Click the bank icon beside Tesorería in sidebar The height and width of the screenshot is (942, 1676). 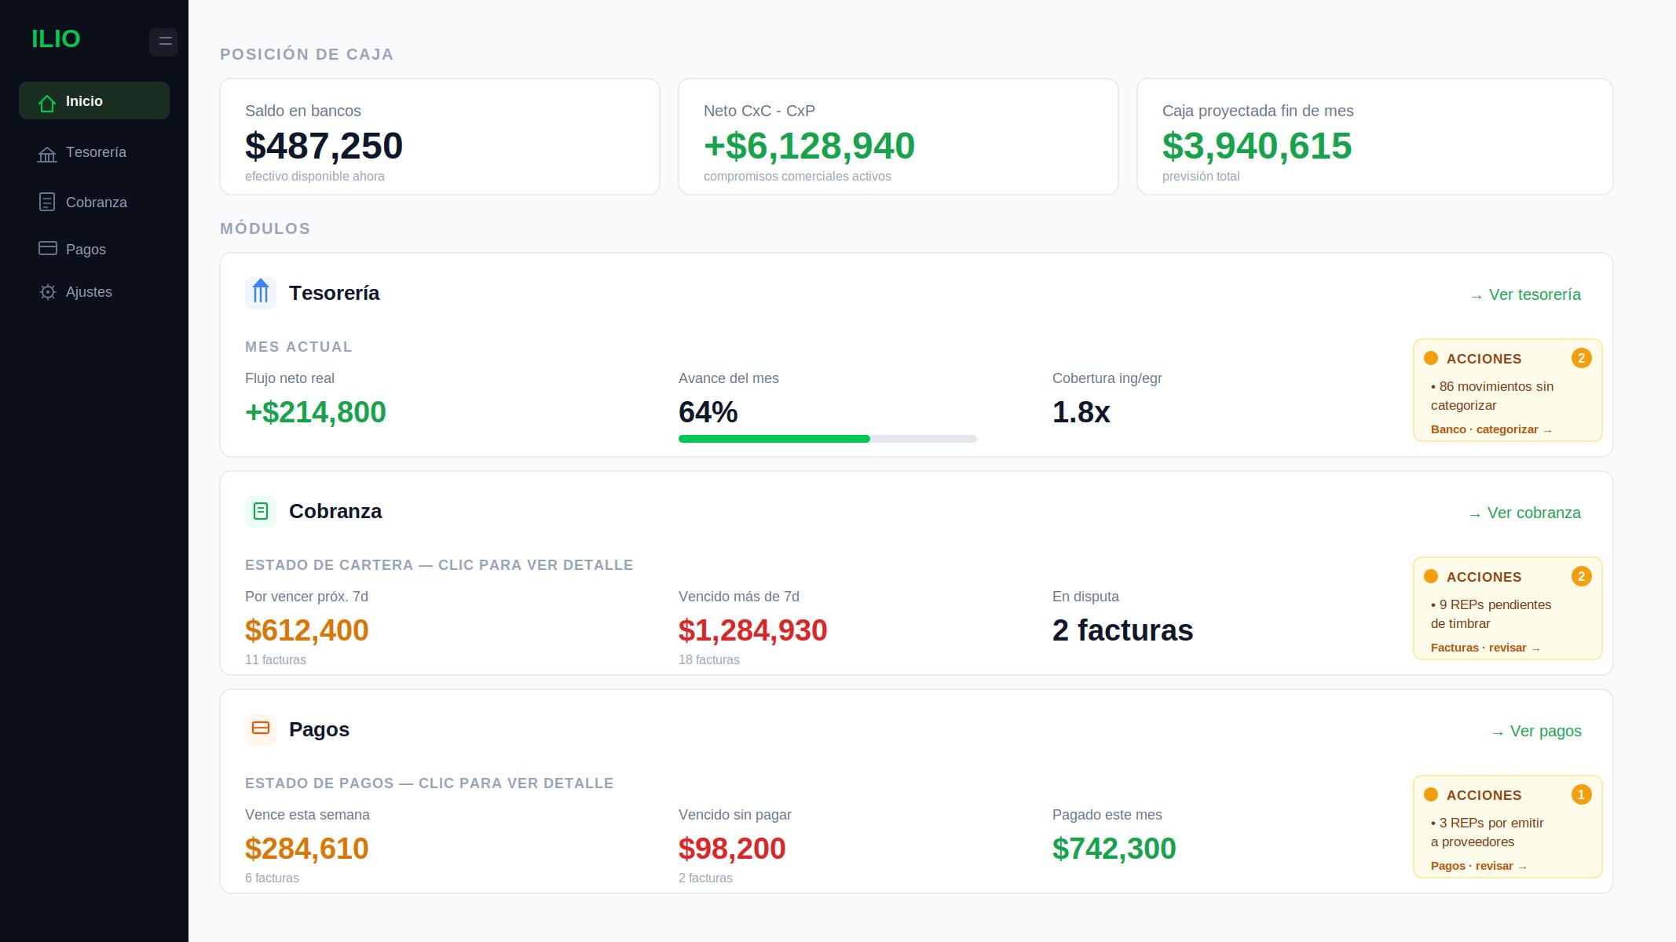click(x=47, y=154)
